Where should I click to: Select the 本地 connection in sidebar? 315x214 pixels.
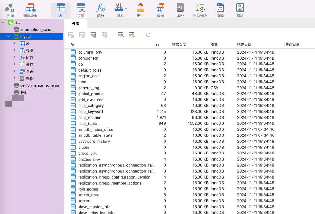pyautogui.click(x=32, y=23)
